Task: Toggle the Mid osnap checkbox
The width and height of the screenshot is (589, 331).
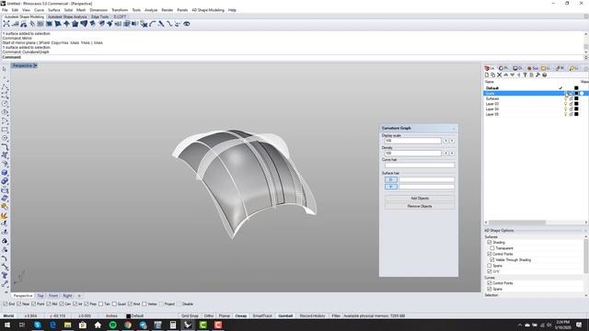Action: pos(49,304)
